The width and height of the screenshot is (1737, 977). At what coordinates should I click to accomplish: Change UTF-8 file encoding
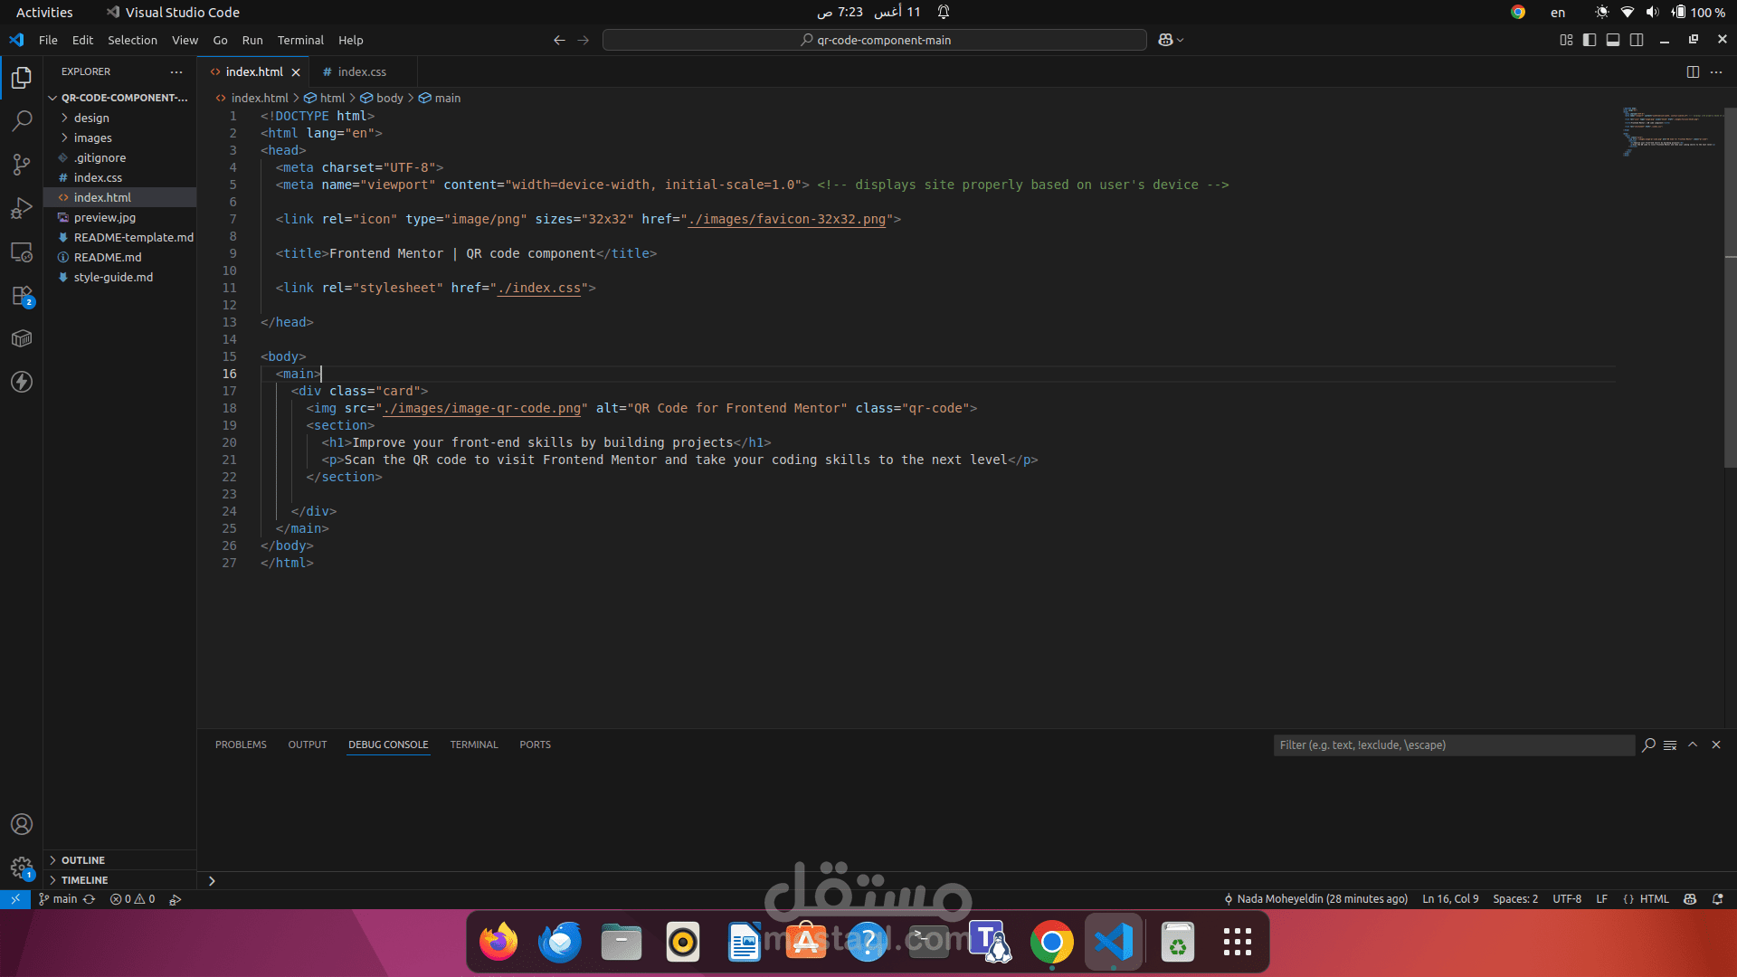[1567, 899]
